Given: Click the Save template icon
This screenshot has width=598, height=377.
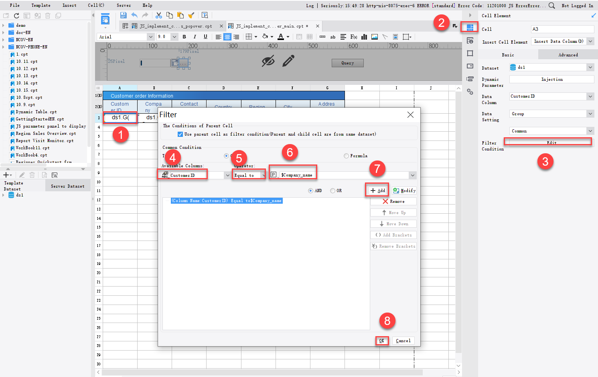Looking at the screenshot, I should (123, 15).
